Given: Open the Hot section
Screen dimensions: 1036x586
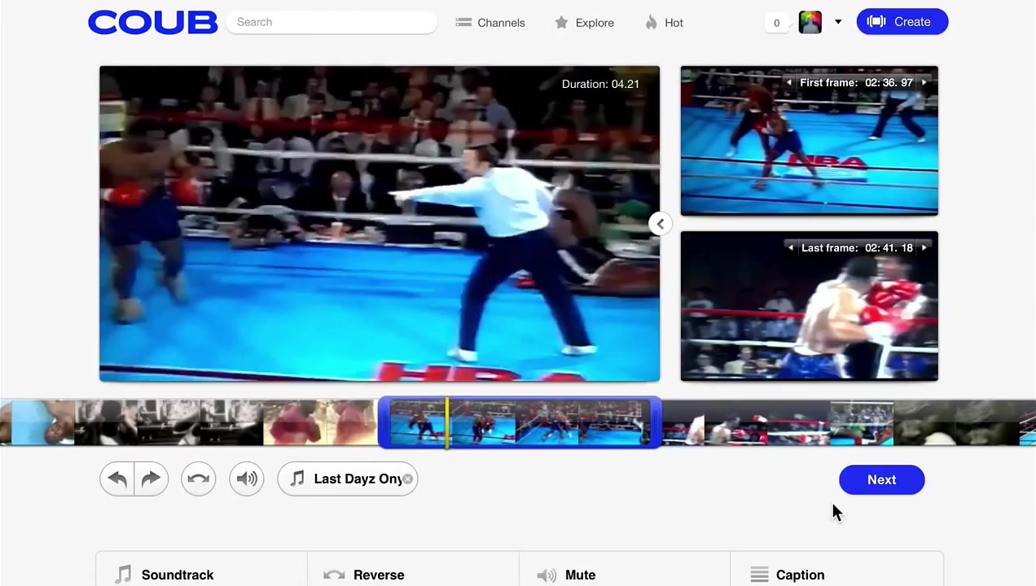Looking at the screenshot, I should point(664,23).
